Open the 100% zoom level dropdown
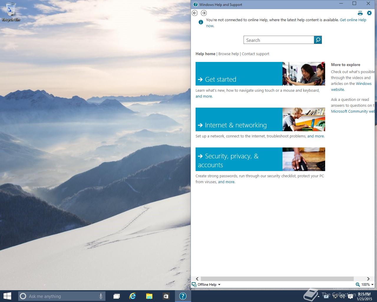 point(367,285)
